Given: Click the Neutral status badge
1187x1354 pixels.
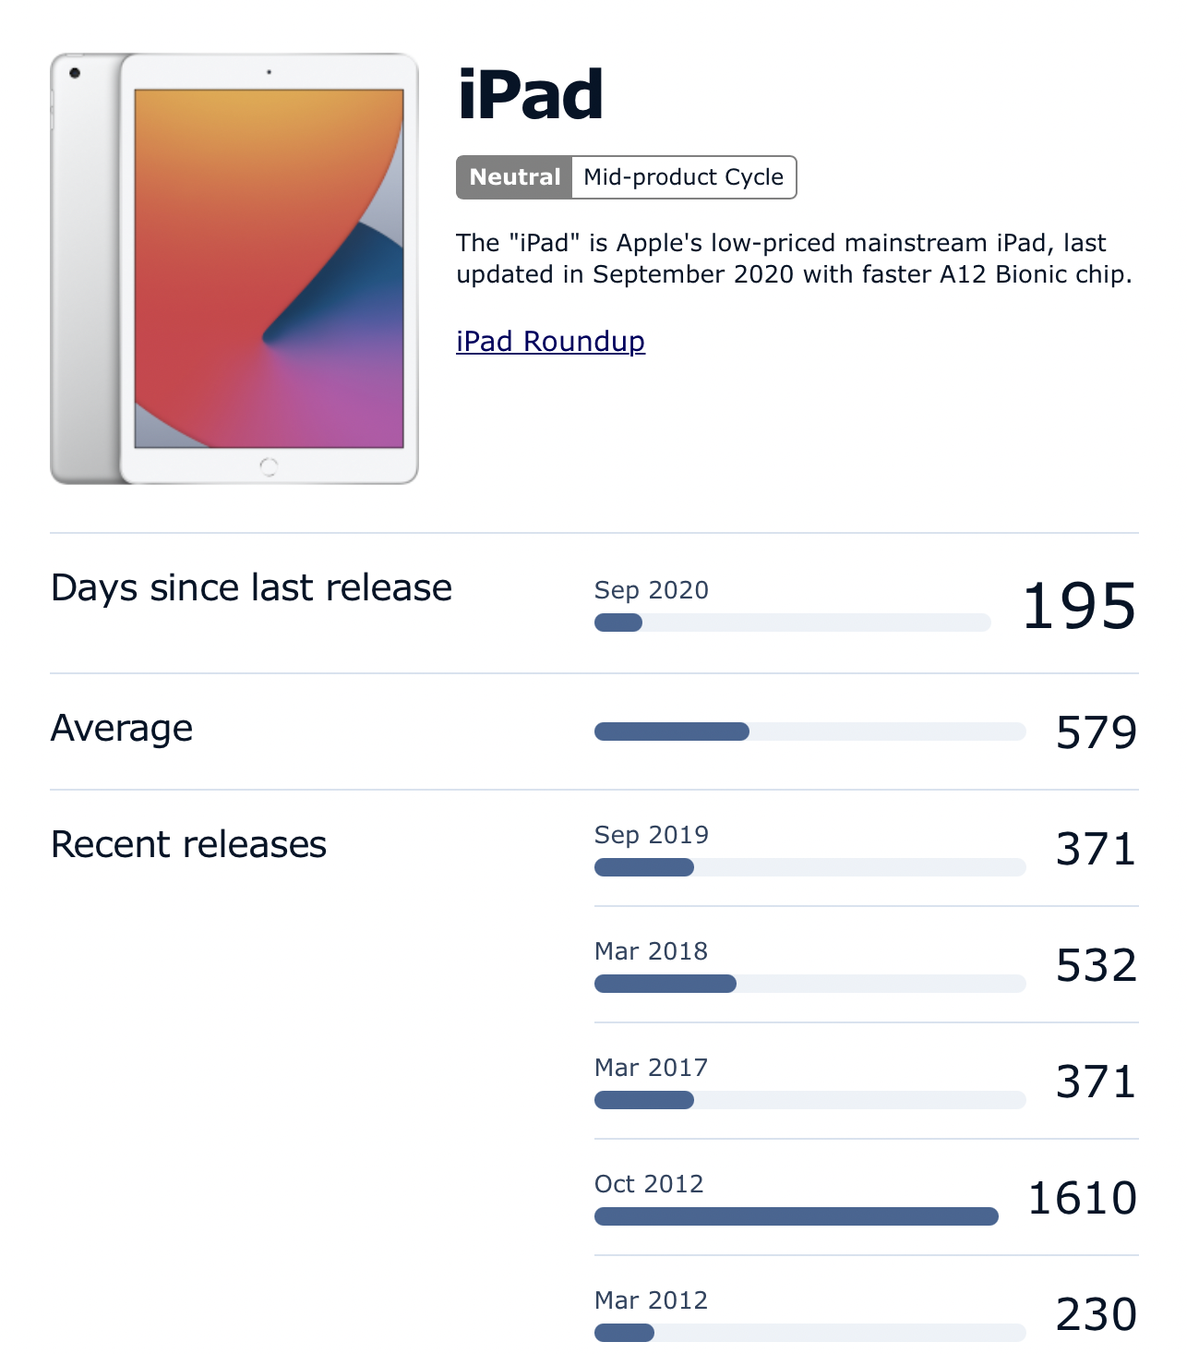Looking at the screenshot, I should (514, 177).
